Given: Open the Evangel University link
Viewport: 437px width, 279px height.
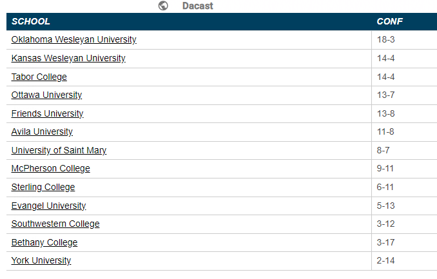Looking at the screenshot, I should 48,206.
